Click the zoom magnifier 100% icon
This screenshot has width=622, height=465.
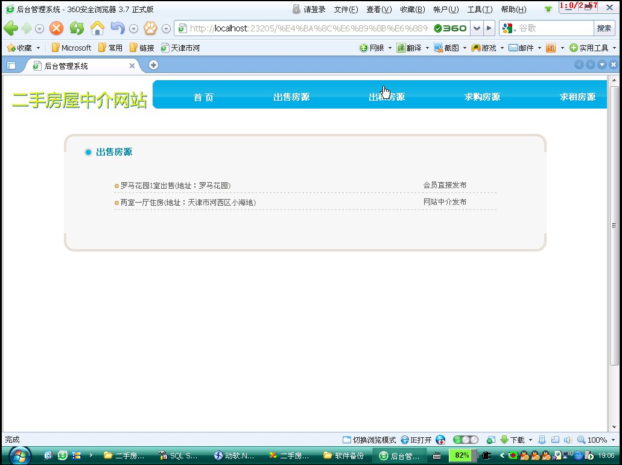[582, 440]
